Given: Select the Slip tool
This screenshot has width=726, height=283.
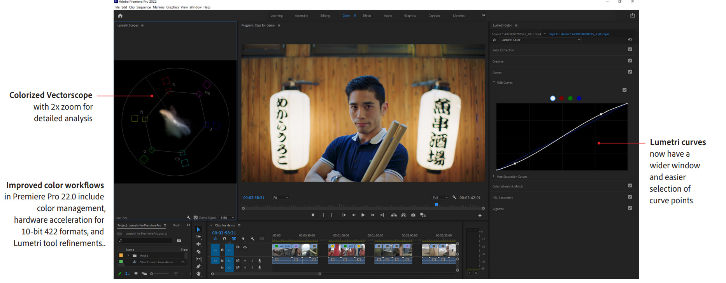Looking at the screenshot, I should (x=198, y=259).
